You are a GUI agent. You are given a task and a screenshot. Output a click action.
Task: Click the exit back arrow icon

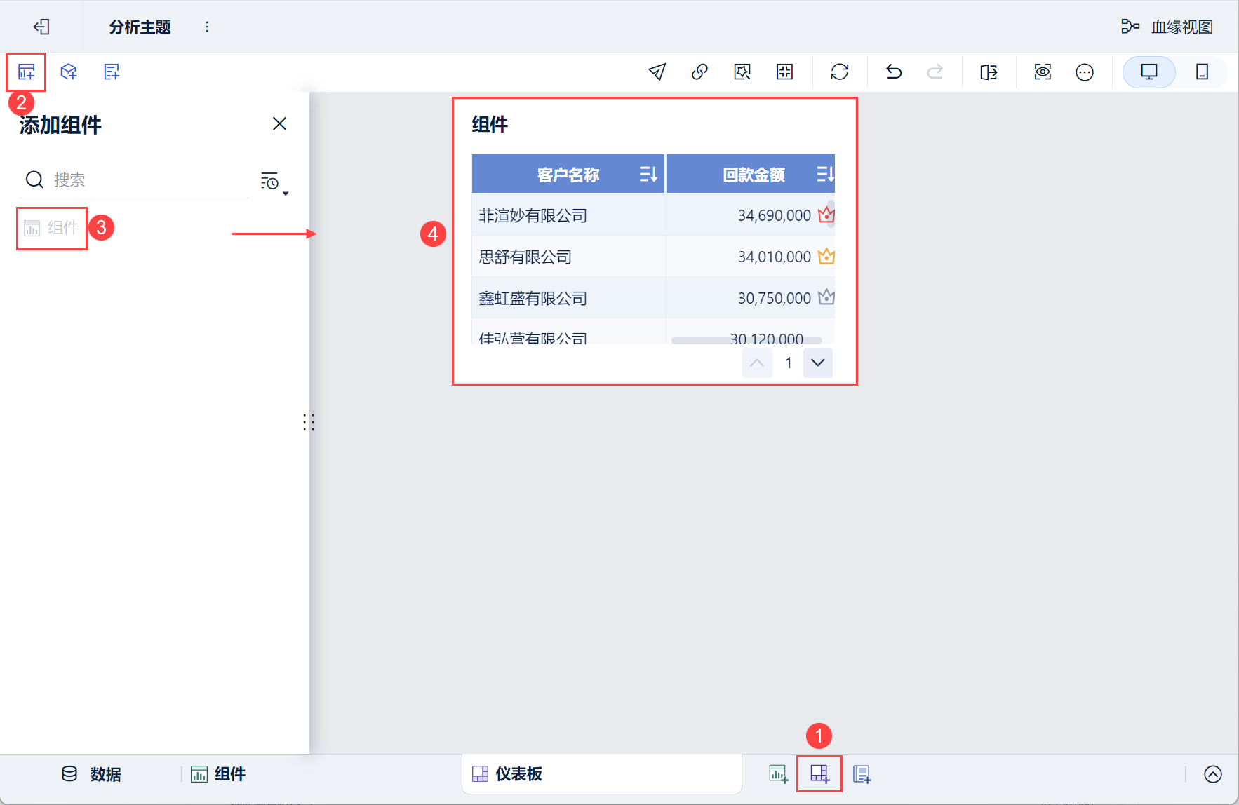click(x=41, y=27)
